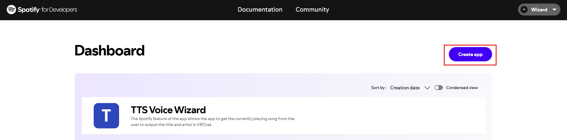
Task: Click the Wizard username in header
Action: pyautogui.click(x=539, y=10)
